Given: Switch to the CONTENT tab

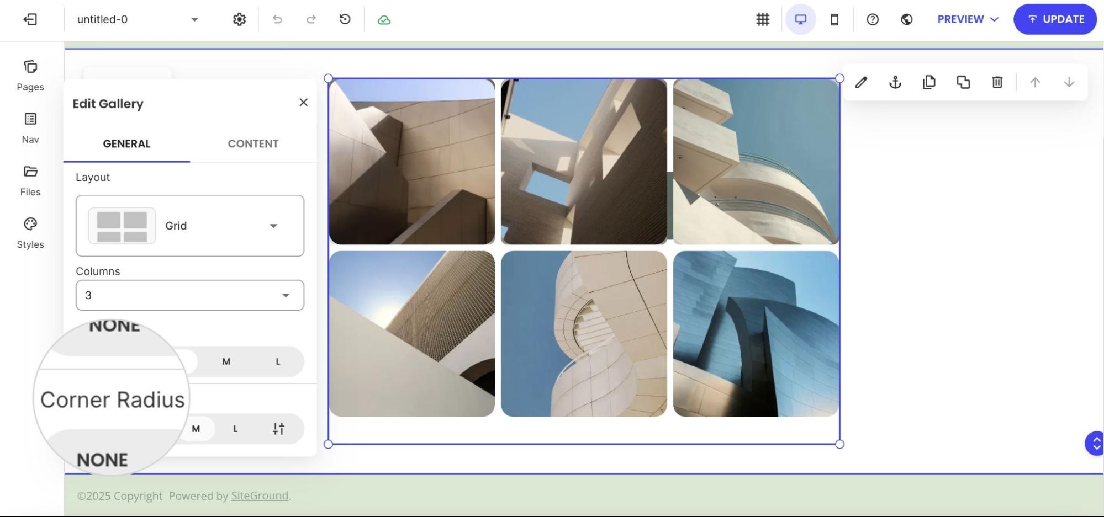Looking at the screenshot, I should point(253,144).
